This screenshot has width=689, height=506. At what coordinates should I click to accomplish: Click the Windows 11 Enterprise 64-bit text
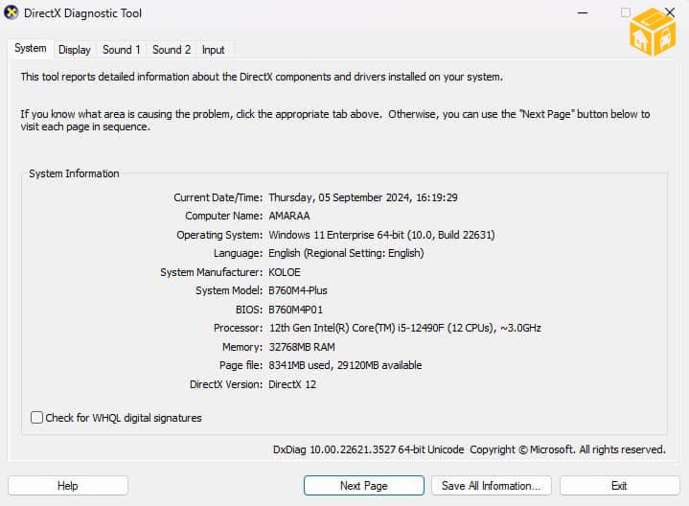coord(381,235)
